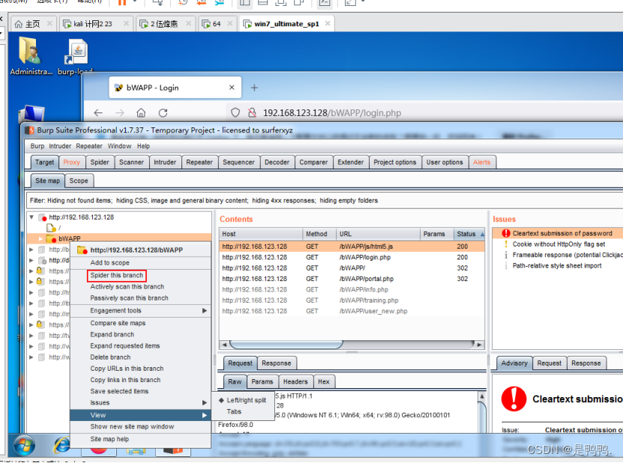Close the bWAPP - Login browser tab
The height and width of the screenshot is (463, 623).
(x=232, y=88)
